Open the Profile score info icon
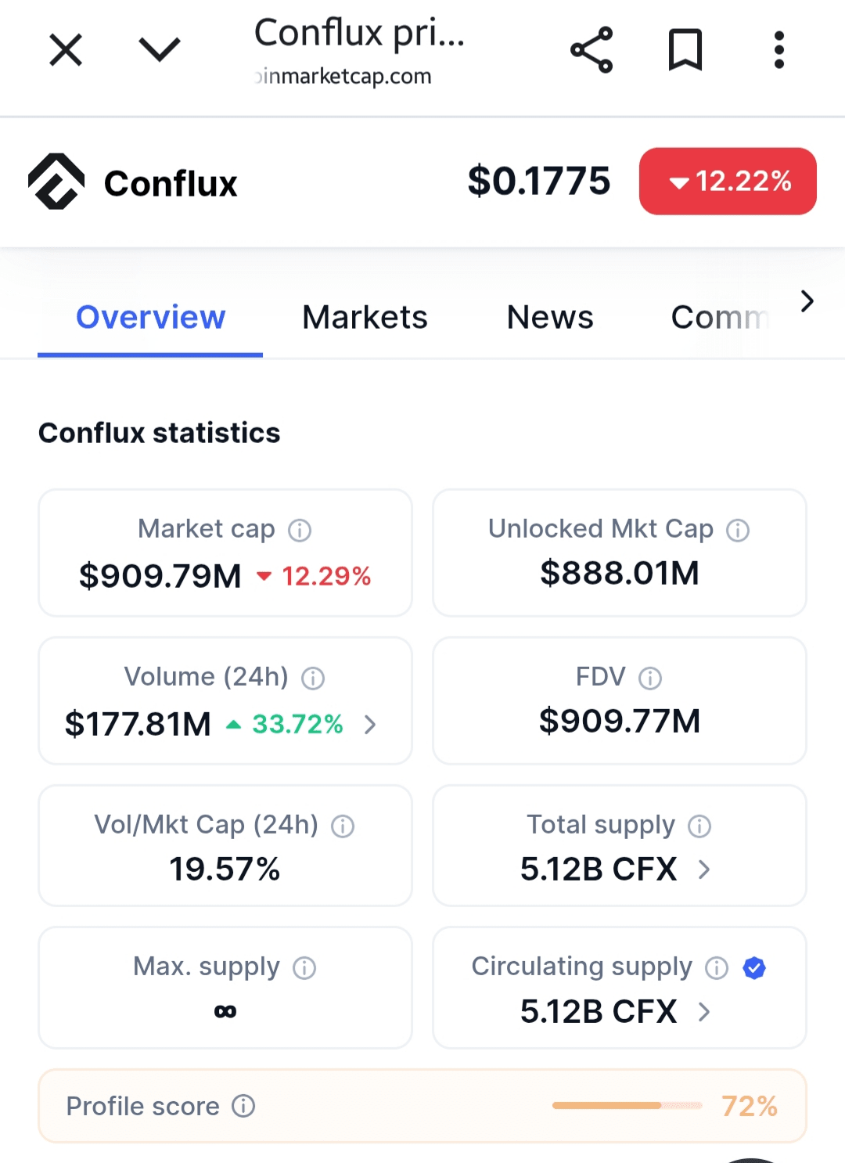Viewport: 845px width, 1163px height. (x=243, y=1106)
